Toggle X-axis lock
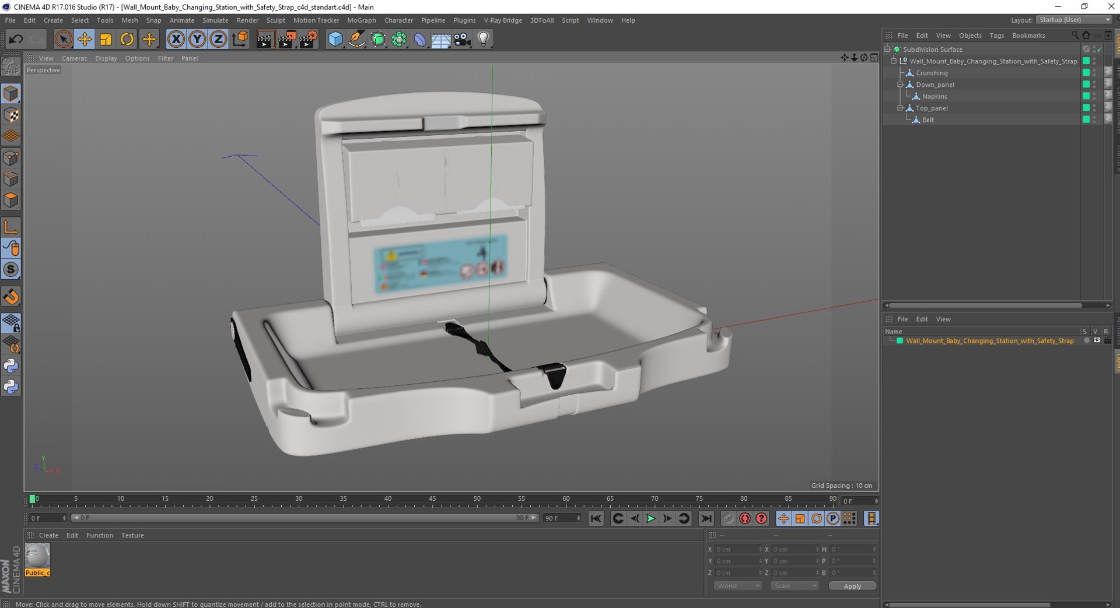 click(176, 40)
